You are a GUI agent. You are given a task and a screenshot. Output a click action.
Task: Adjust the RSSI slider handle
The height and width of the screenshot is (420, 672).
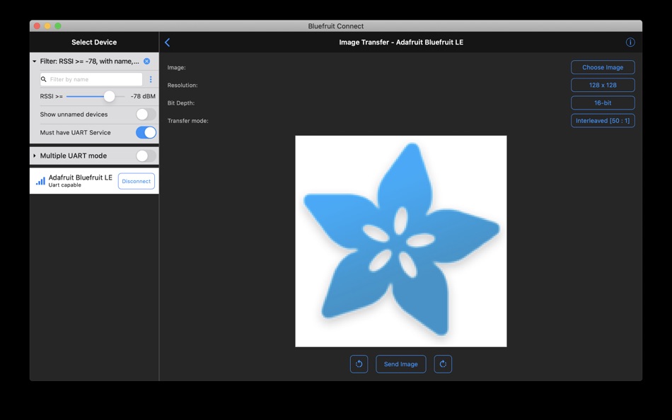click(x=109, y=96)
